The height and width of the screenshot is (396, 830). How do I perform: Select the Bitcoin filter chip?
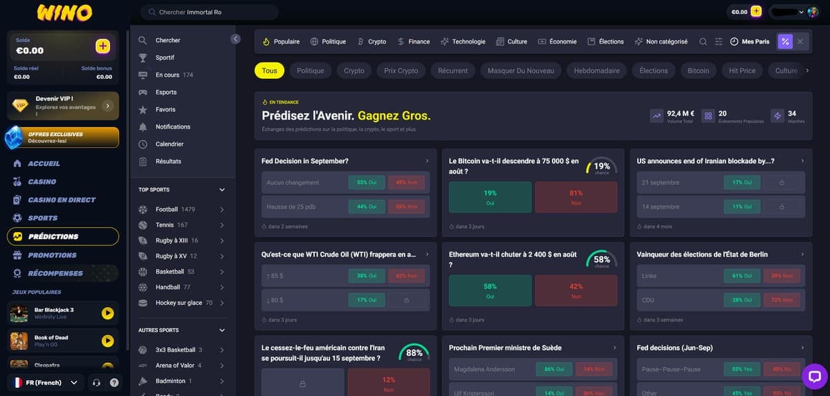click(699, 70)
